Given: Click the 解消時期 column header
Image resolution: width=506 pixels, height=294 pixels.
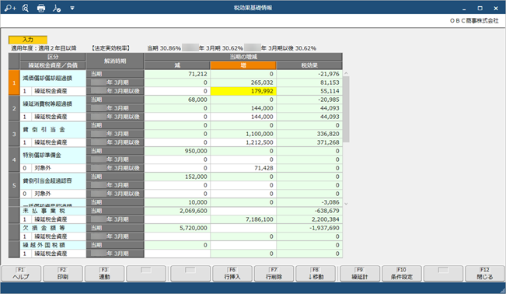Looking at the screenshot, I should click(x=115, y=61).
